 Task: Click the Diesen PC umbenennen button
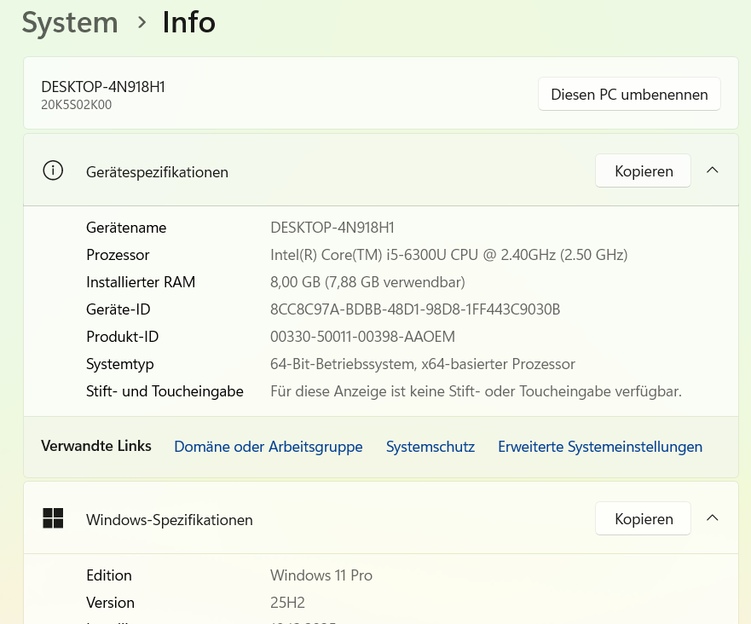click(629, 94)
